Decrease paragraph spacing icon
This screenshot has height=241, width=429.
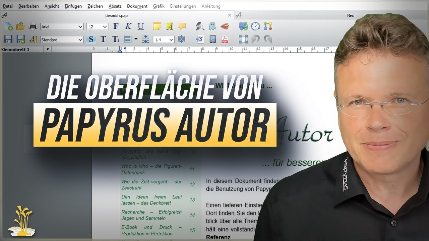click(182, 39)
